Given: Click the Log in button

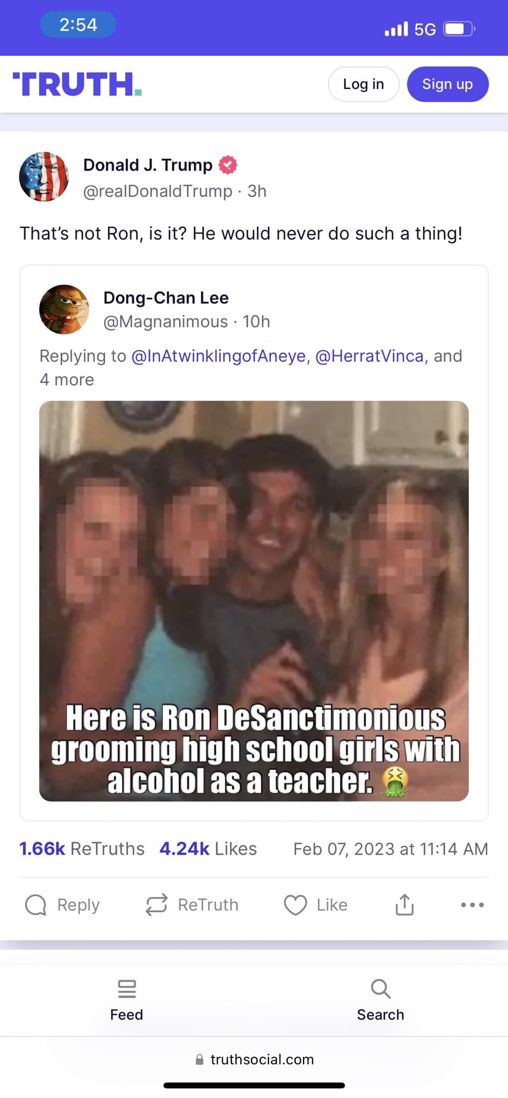Looking at the screenshot, I should tap(363, 84).
